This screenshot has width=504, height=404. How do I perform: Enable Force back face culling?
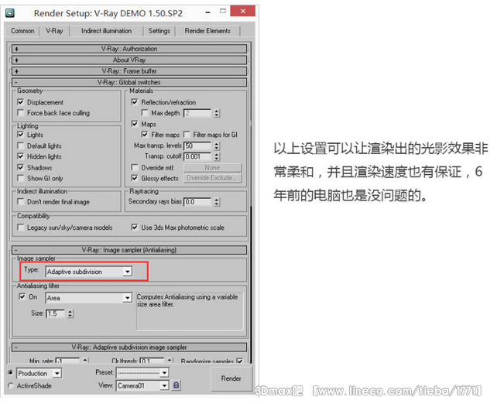point(21,113)
